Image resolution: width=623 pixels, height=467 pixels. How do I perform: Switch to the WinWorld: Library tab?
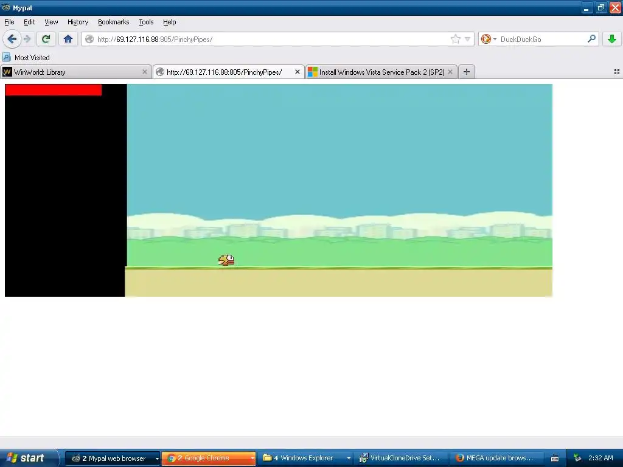point(75,72)
